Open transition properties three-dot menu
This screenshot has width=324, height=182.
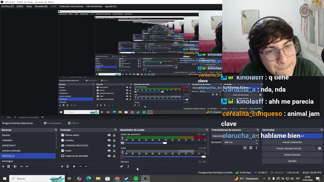pyautogui.click(x=256, y=148)
